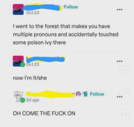Like the post with the heart icon
The height and width of the screenshot is (127, 134).
tap(124, 71)
